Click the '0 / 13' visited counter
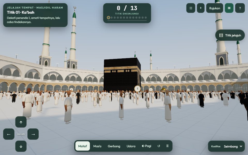This screenshot has width=248, height=155. [127, 8]
